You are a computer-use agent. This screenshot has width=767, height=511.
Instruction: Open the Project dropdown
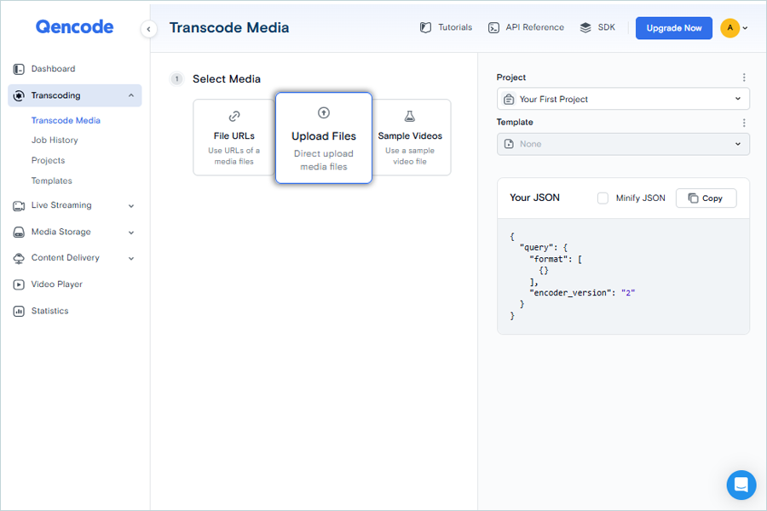[x=623, y=99]
